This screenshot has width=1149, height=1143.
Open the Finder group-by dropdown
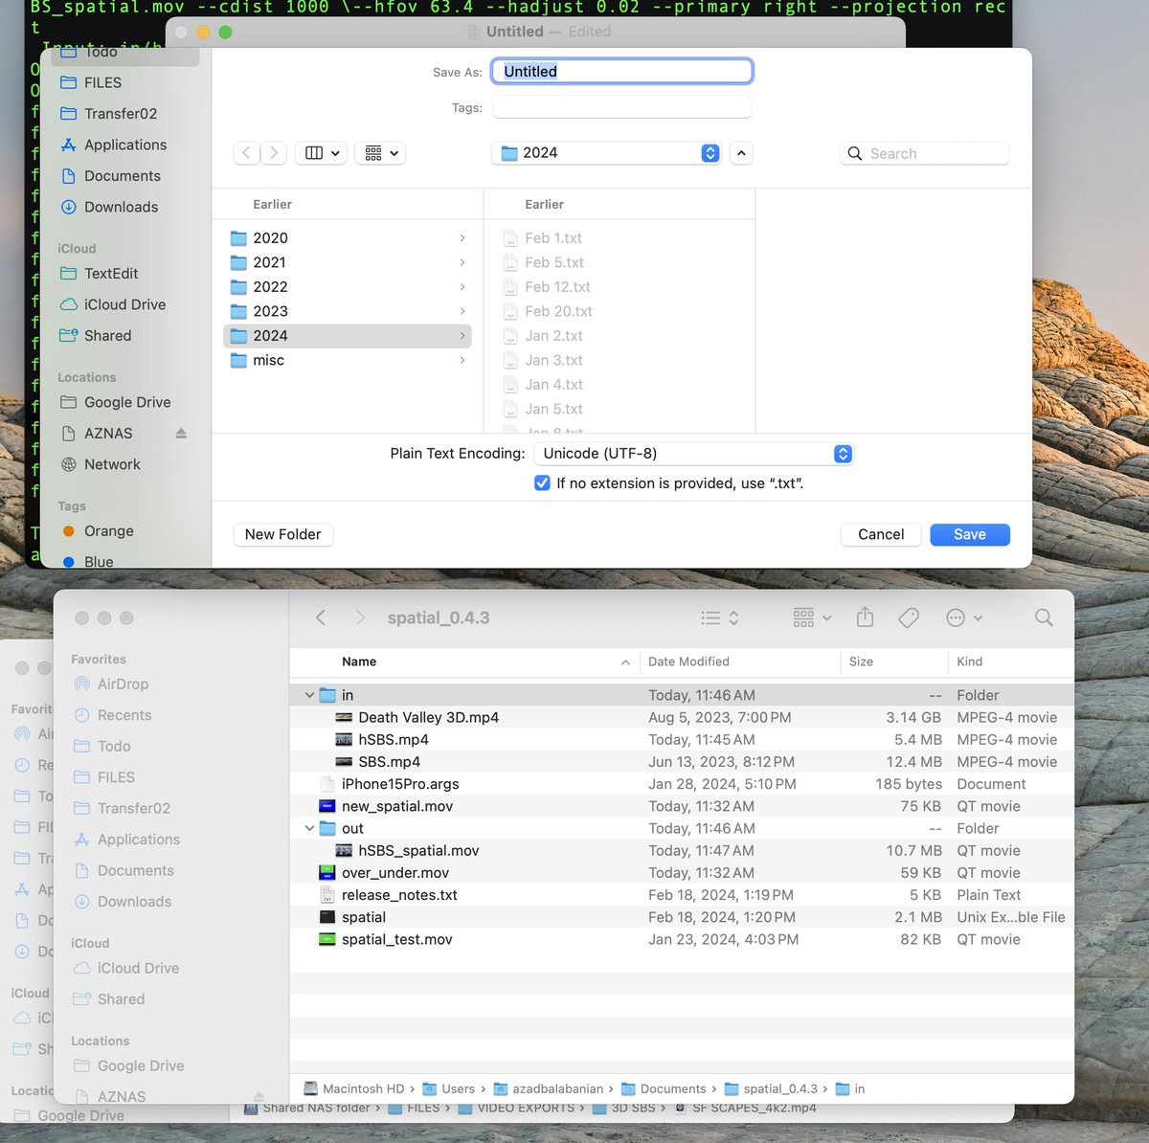coord(812,618)
